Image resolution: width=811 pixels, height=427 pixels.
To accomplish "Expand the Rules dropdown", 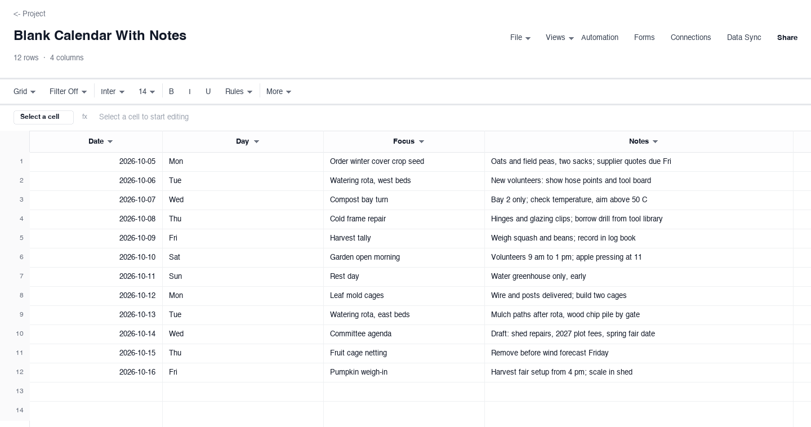I will coord(239,91).
